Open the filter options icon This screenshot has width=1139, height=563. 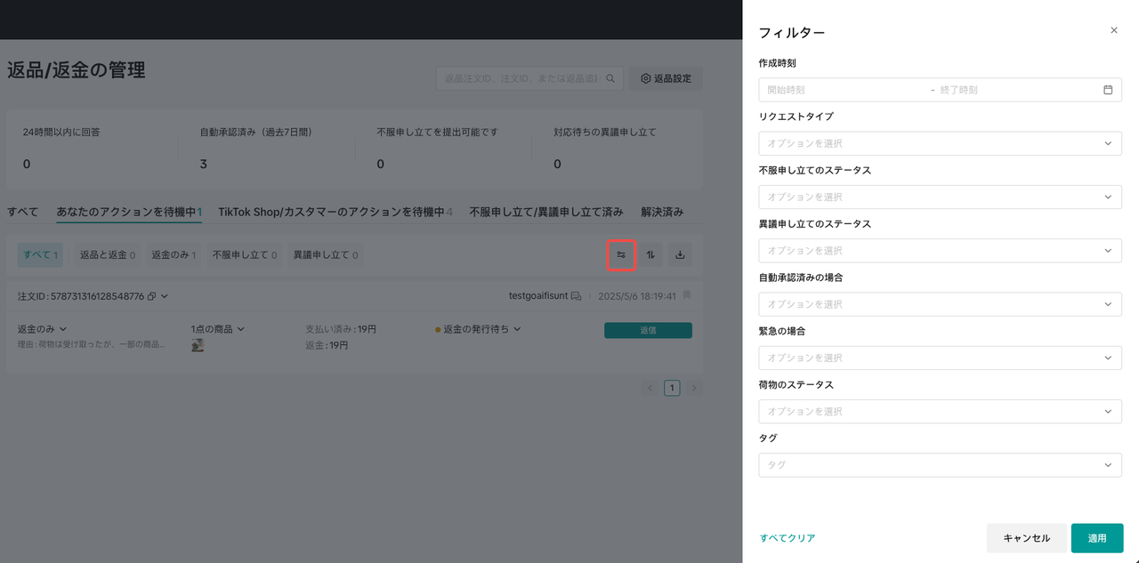tap(620, 255)
